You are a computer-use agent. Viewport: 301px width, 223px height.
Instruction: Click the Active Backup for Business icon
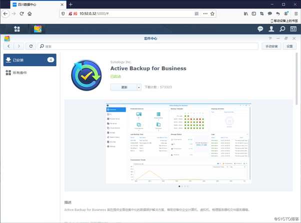(86, 75)
